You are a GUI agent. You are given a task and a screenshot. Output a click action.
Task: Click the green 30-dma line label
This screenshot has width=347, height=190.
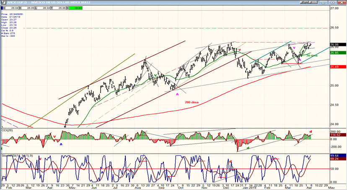tap(311, 56)
